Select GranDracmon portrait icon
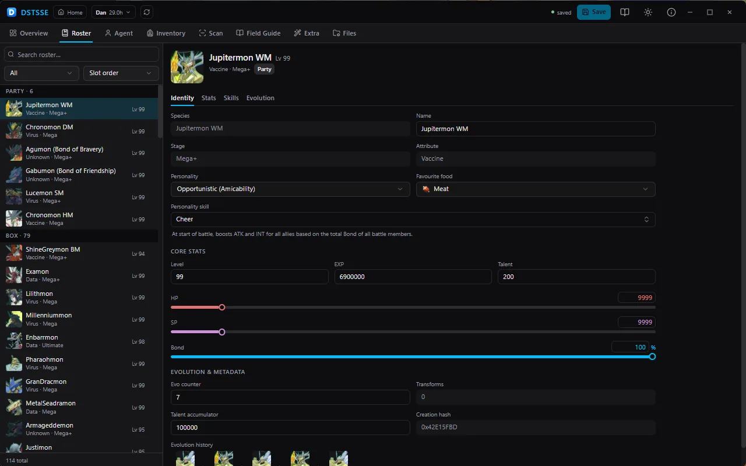 pos(14,386)
